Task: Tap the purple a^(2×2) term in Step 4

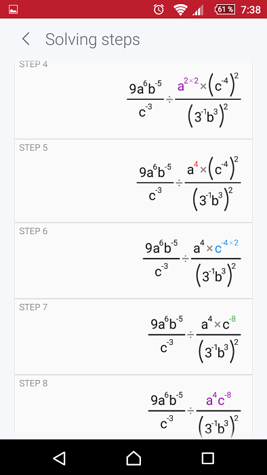Action: (188, 85)
